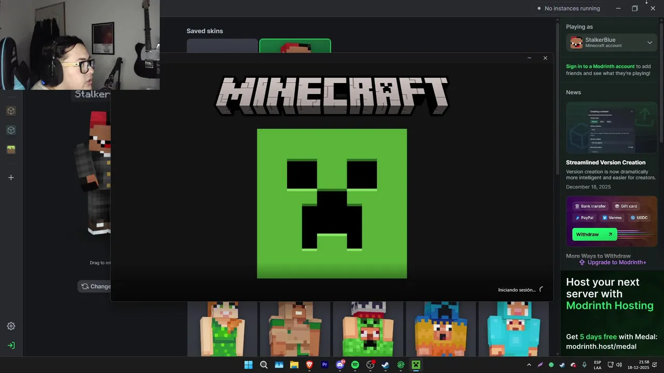Open Spotify from taskbar
664x373 pixels.
[355, 365]
